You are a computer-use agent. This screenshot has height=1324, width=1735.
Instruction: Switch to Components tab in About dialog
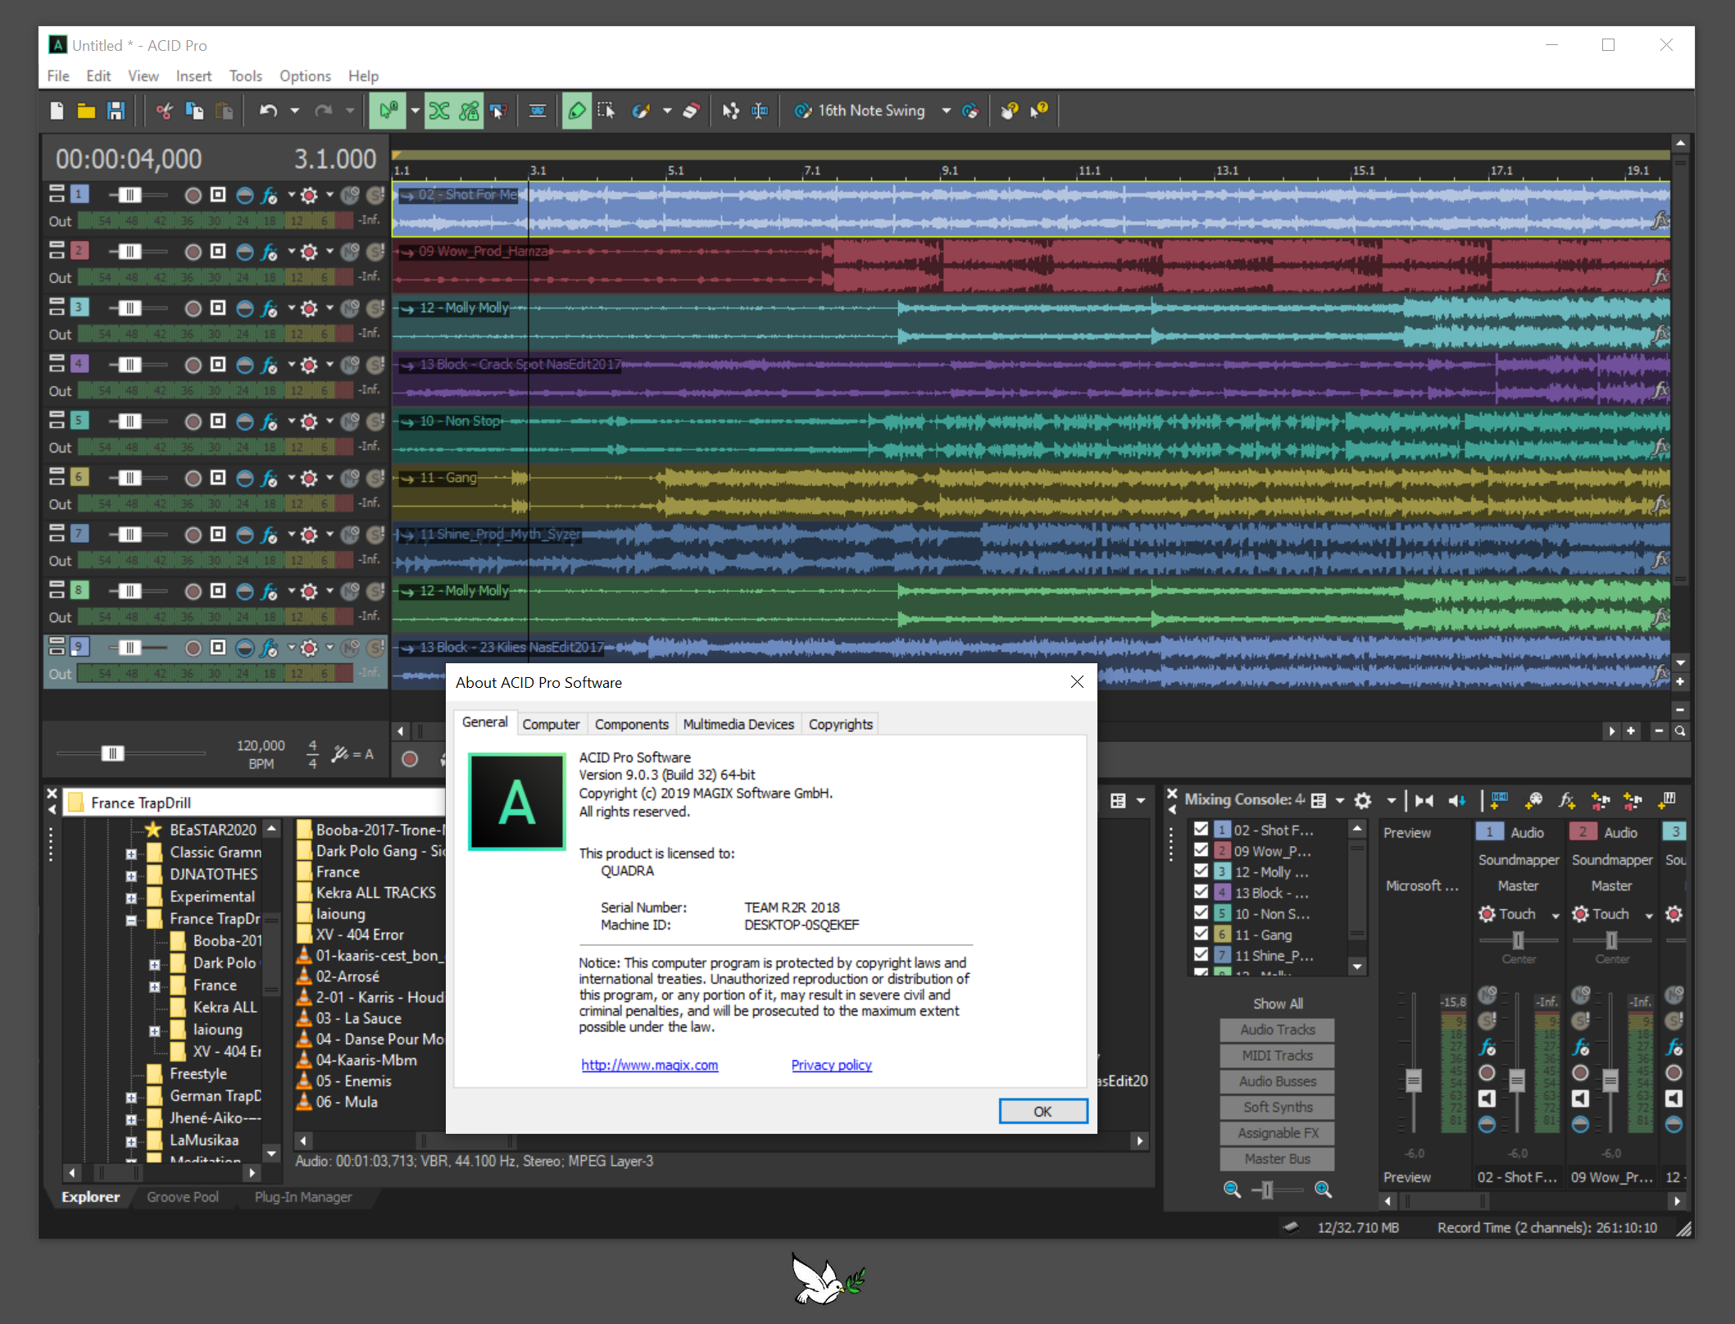pos(631,724)
